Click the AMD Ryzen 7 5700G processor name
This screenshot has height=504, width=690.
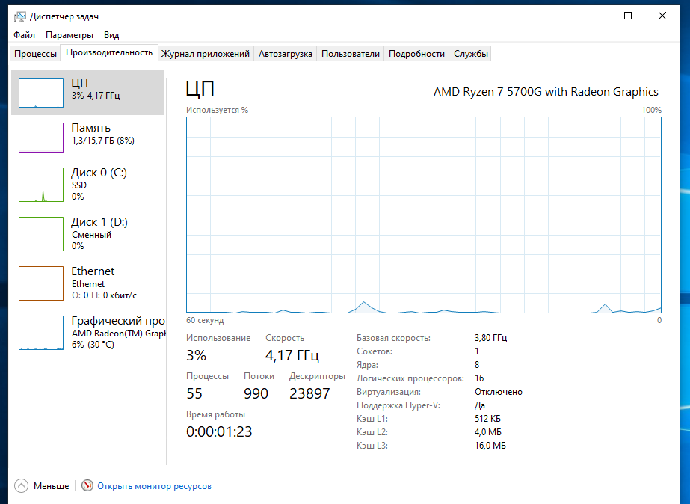click(546, 91)
